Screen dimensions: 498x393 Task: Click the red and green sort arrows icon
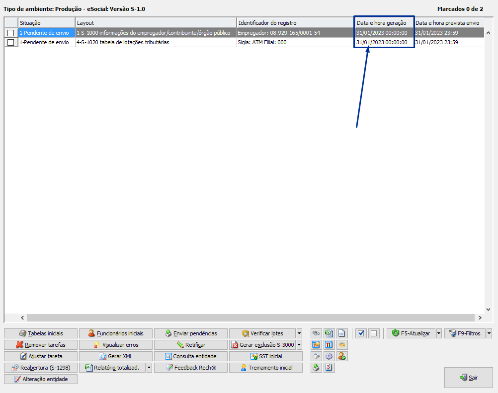click(x=329, y=345)
